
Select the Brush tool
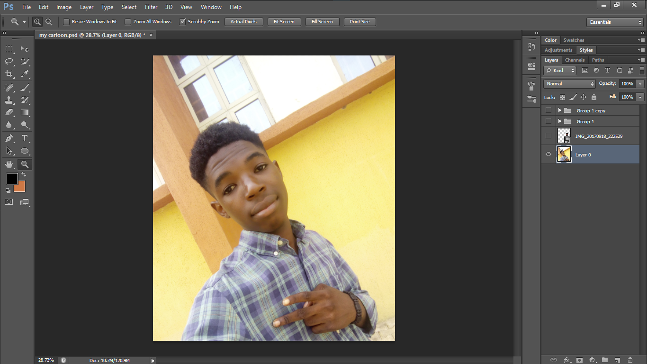pos(25,87)
